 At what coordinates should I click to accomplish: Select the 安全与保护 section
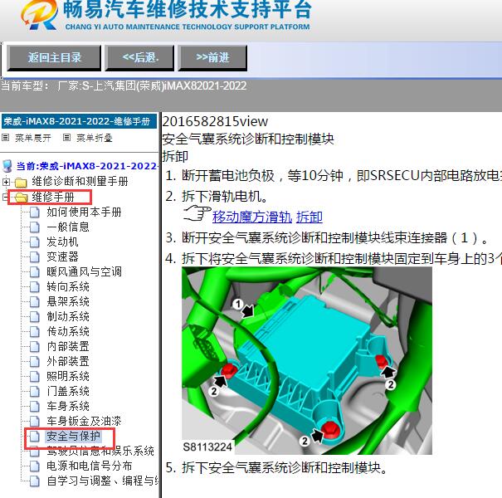click(x=73, y=436)
